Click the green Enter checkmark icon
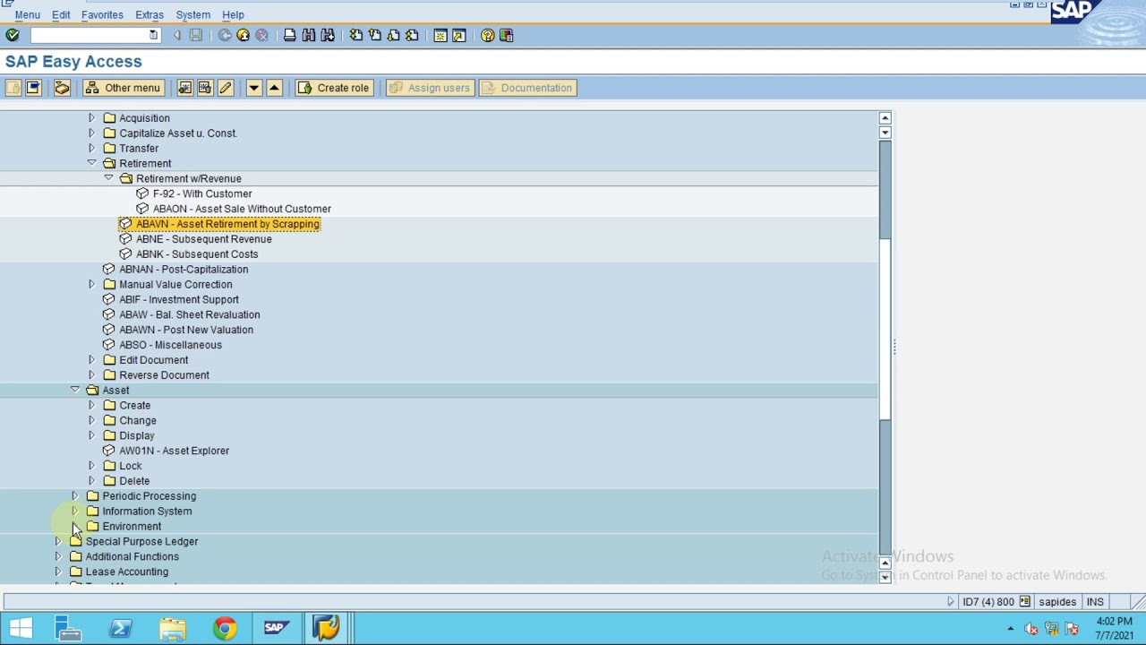The height and width of the screenshot is (645, 1146). (x=13, y=35)
